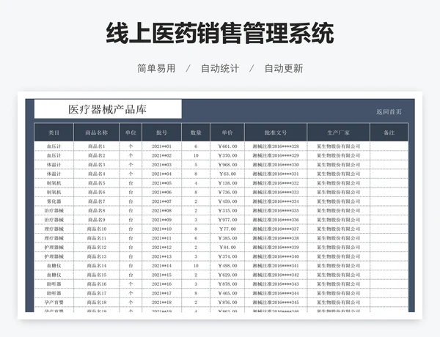Select the ¥77.00 price cell
This screenshot has width=440, height=337.
[227, 229]
